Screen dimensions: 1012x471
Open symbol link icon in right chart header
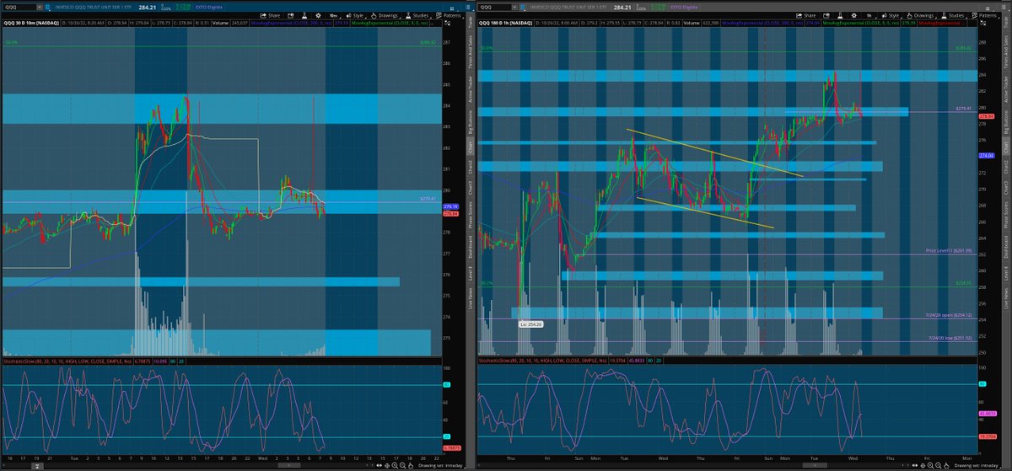click(x=523, y=8)
